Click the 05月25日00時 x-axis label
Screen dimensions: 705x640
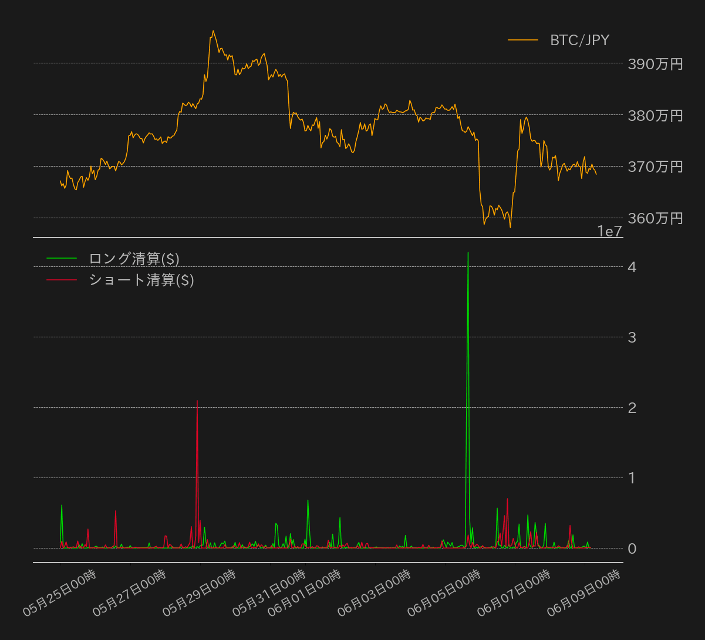(60, 592)
